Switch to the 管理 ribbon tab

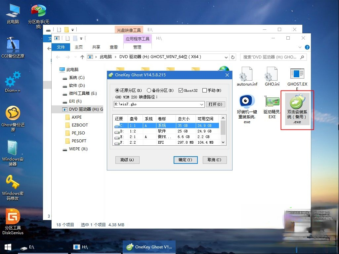pos(137,47)
